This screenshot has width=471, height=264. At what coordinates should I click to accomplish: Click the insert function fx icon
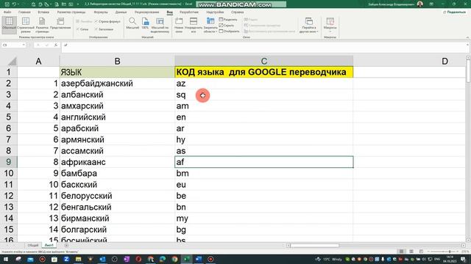tap(56, 45)
